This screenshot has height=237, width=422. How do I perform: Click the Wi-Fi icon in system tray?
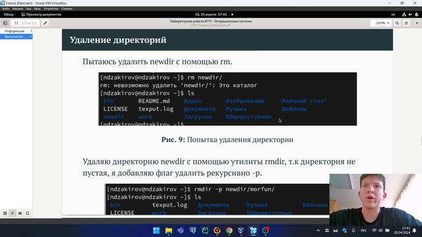pyautogui.click(x=374, y=230)
